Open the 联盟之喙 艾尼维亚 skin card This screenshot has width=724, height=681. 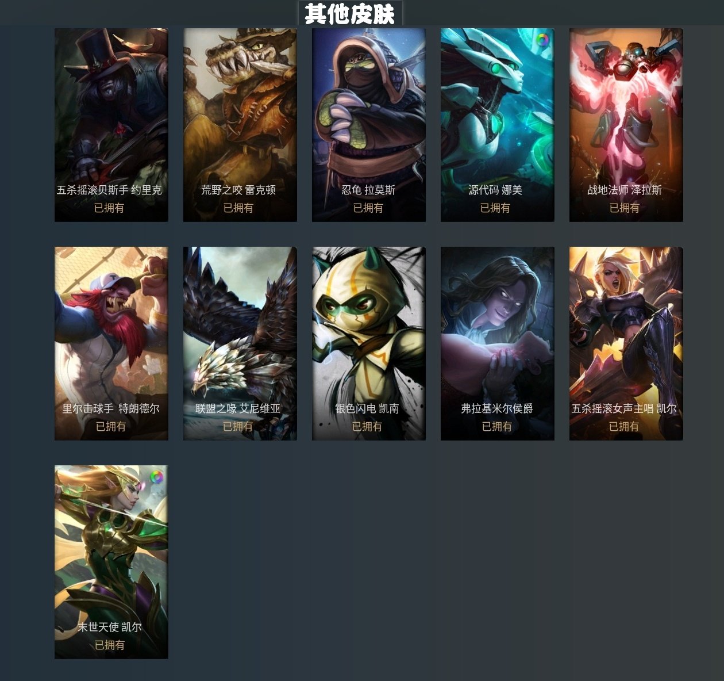click(x=240, y=343)
